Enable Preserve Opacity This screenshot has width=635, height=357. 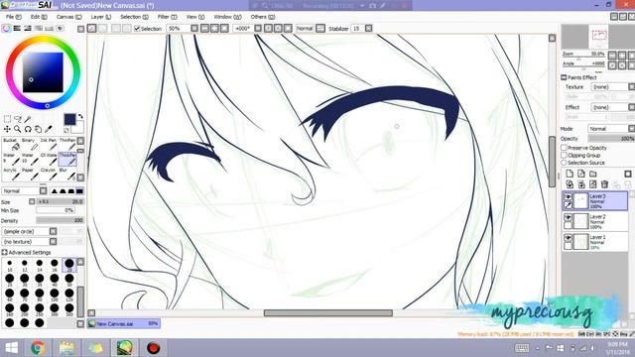pyautogui.click(x=564, y=148)
